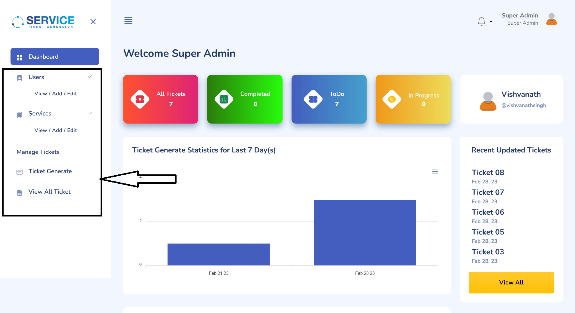Open Ticket Generate menu item
575x313 pixels.
click(x=50, y=171)
